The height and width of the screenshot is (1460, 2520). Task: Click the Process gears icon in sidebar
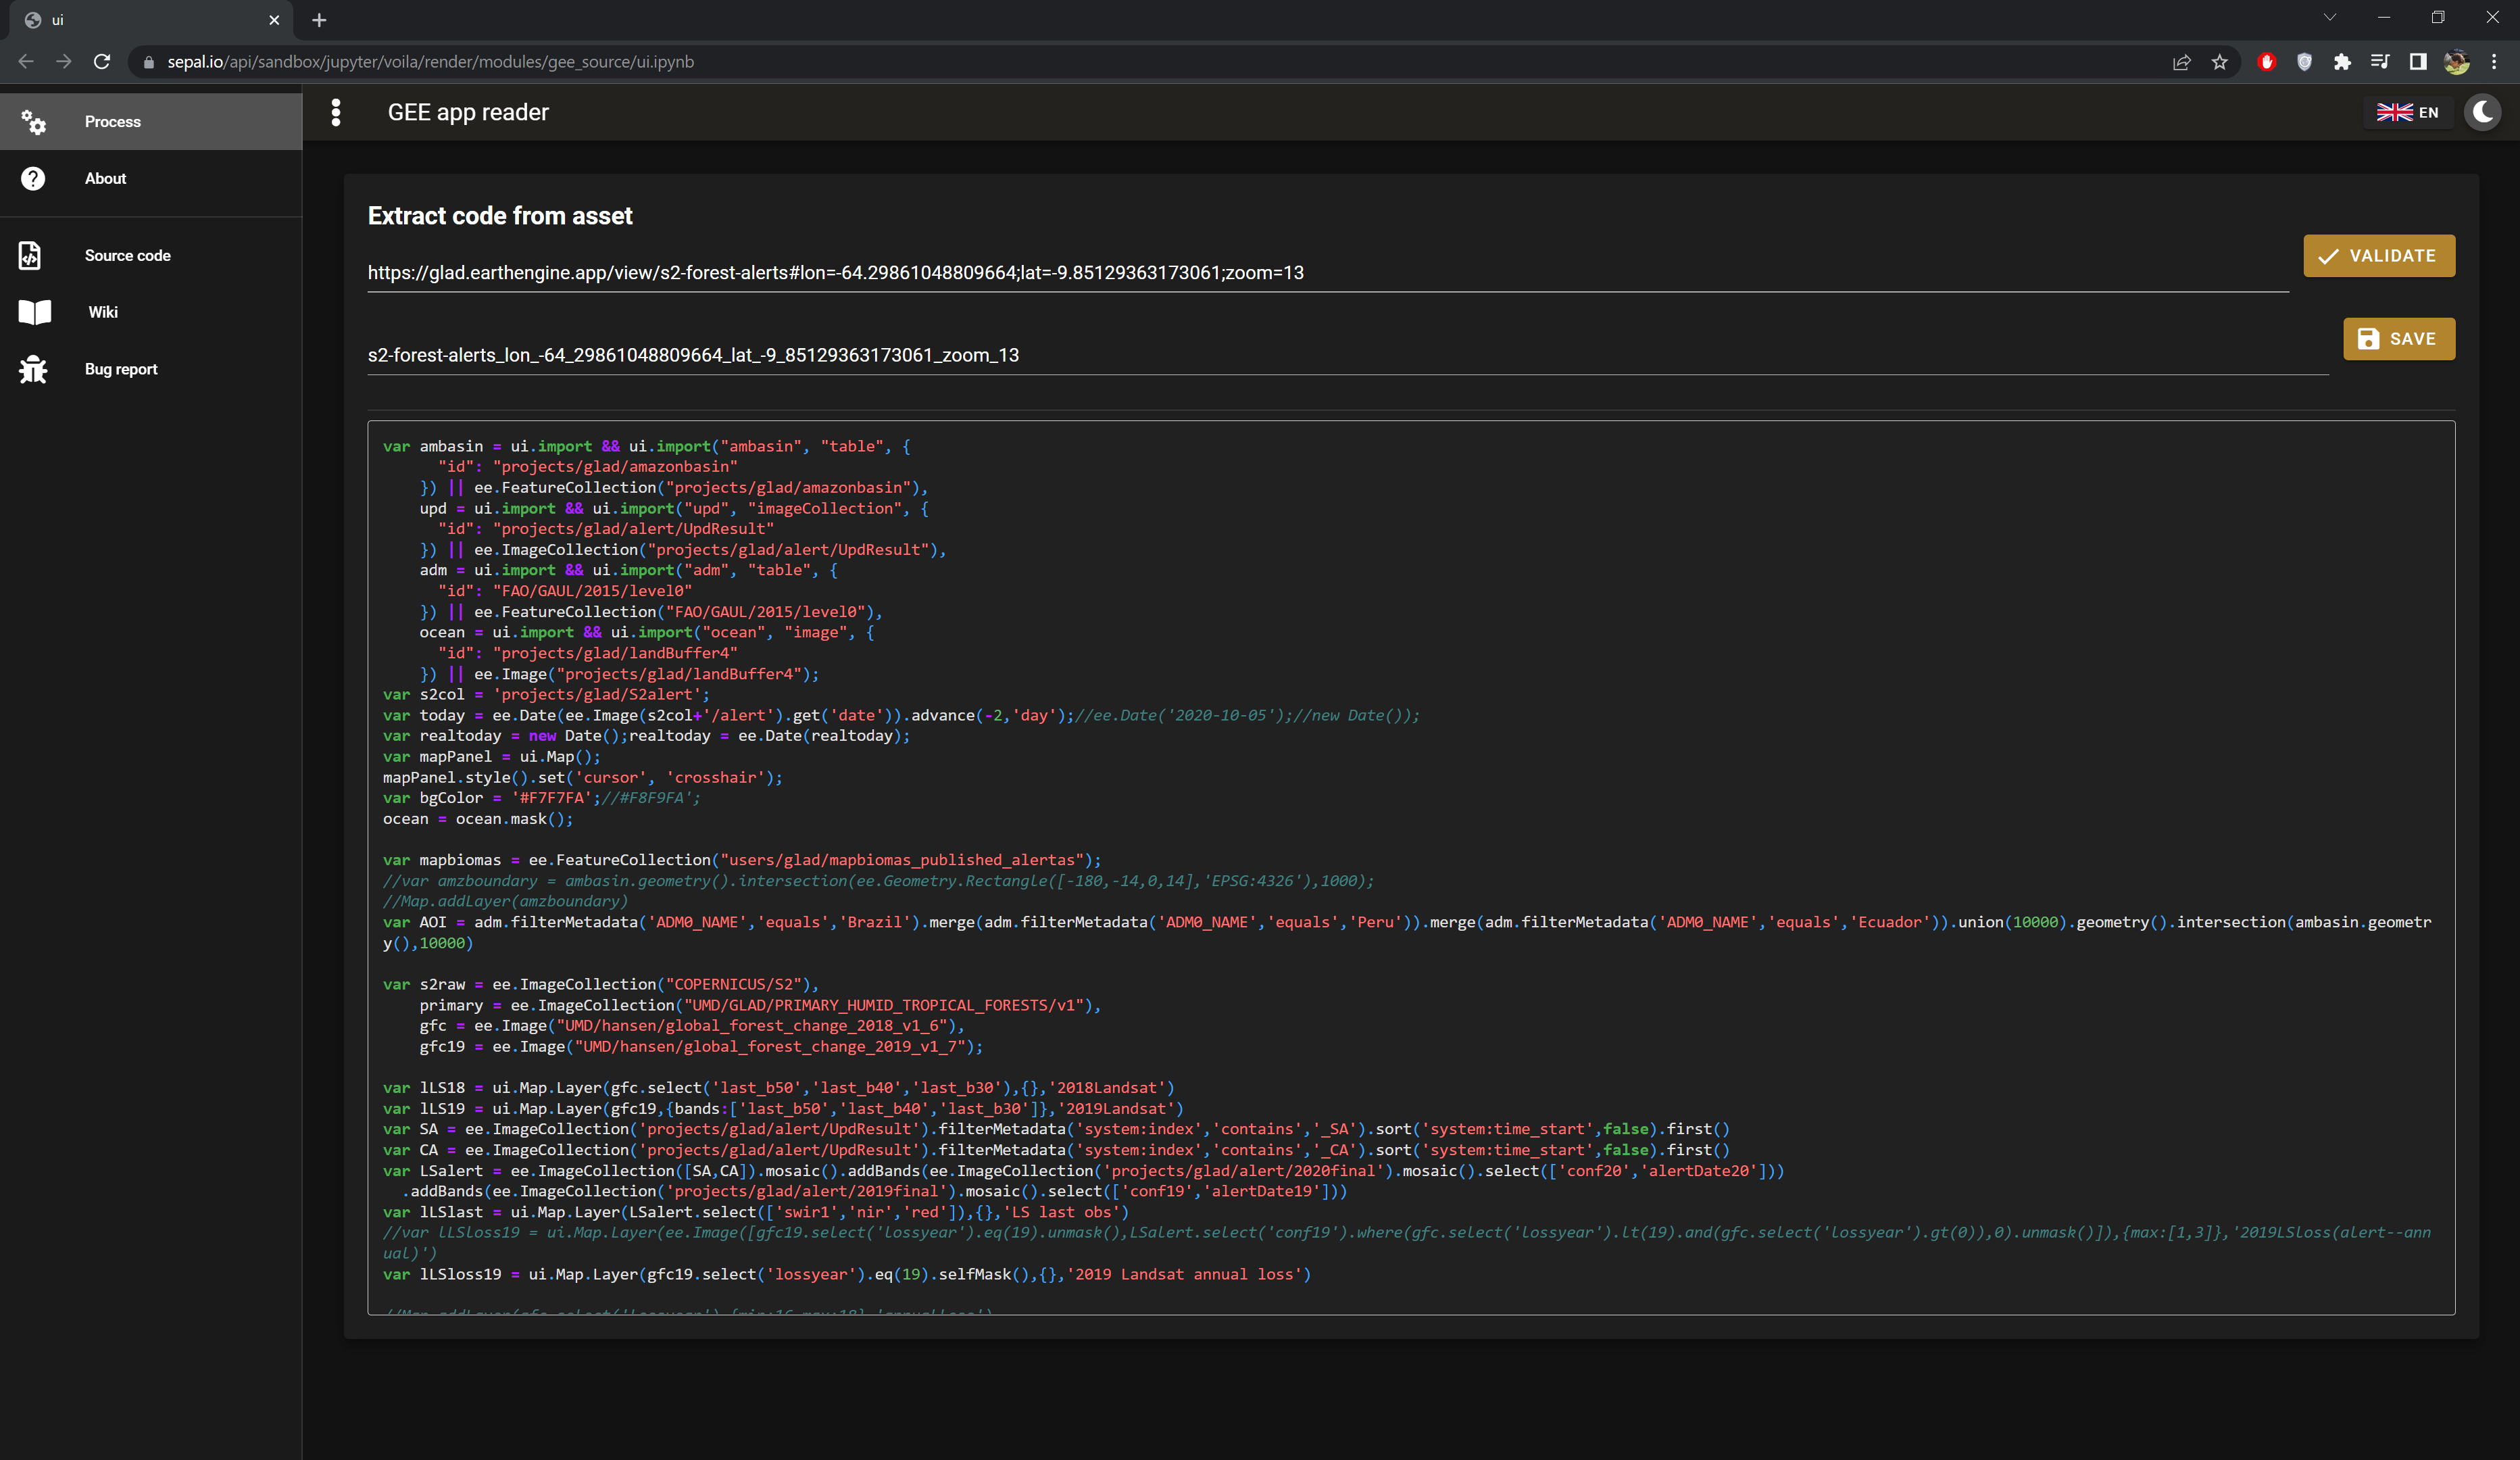[x=33, y=122]
